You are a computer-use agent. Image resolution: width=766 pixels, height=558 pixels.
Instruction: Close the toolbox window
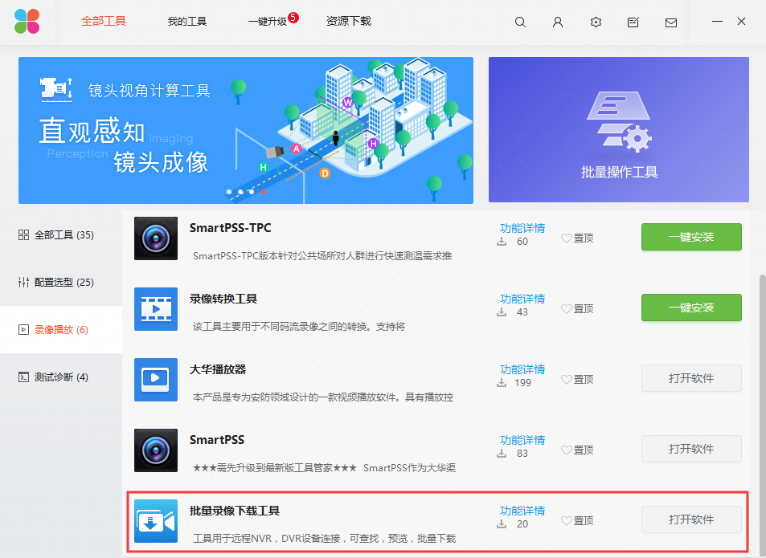(742, 22)
